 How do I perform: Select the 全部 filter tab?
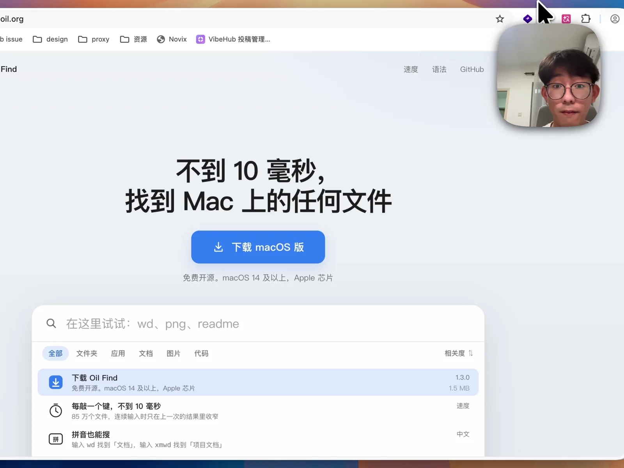pos(55,353)
